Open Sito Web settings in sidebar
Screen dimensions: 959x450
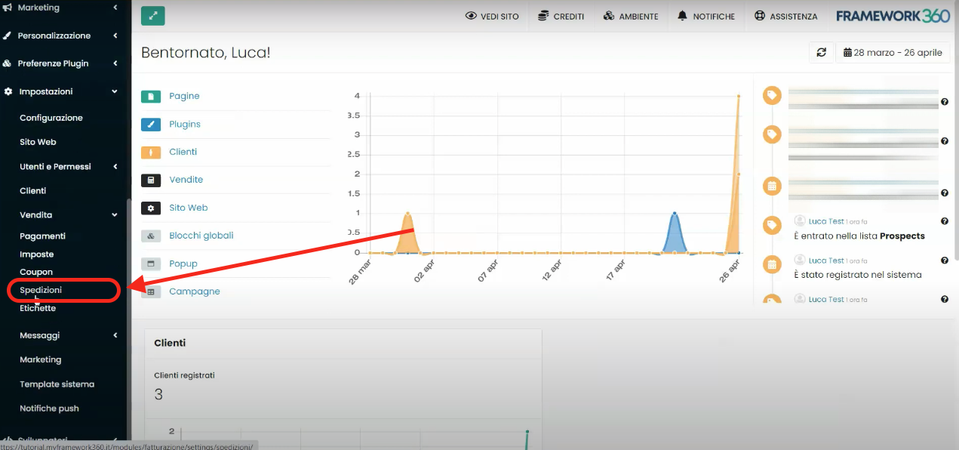click(38, 142)
